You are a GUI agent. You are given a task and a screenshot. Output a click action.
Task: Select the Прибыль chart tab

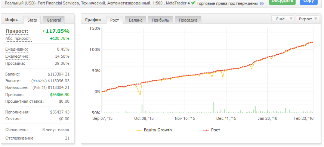pos(161,20)
